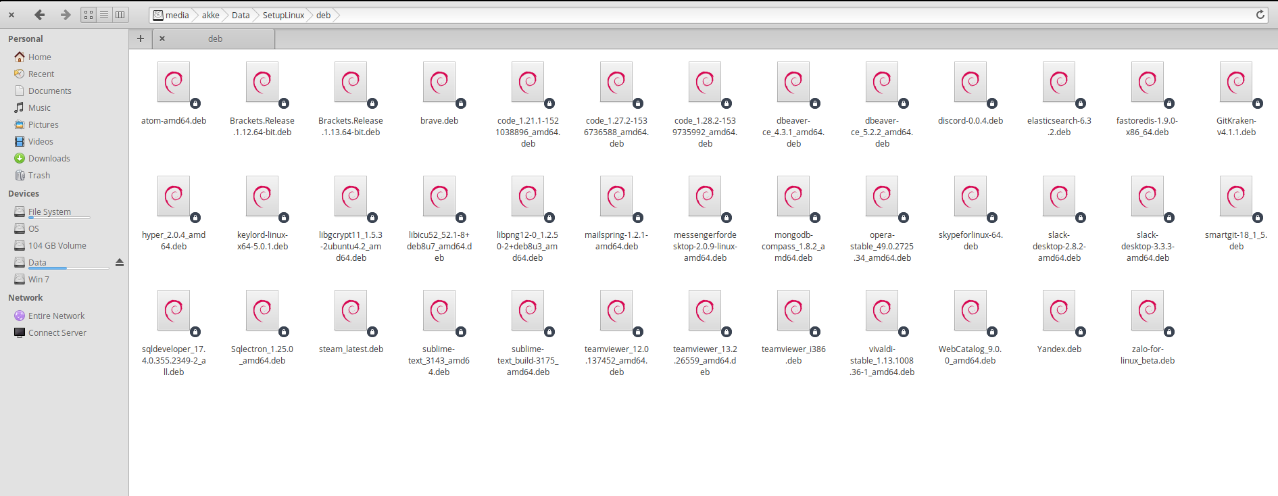
Task: Select keylord-linux-x64-5.0.1.deb icon
Action: [x=262, y=197]
